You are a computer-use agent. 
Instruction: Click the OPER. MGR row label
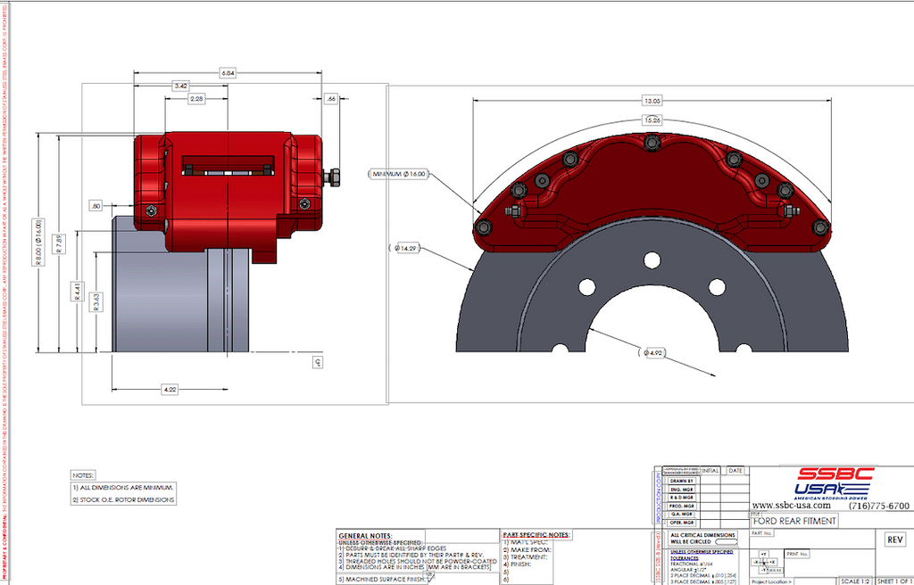tap(681, 523)
